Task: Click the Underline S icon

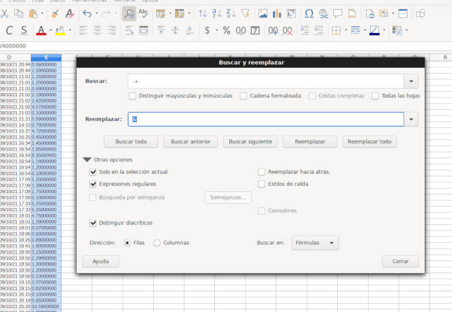Action: [x=24, y=30]
